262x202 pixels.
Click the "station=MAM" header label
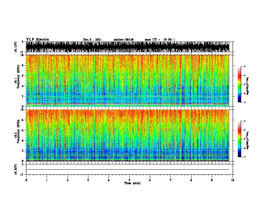[x=123, y=40]
